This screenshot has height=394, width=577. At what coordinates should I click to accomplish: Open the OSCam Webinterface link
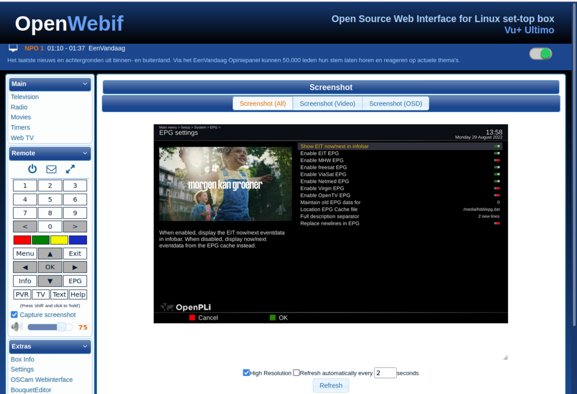pyautogui.click(x=42, y=379)
